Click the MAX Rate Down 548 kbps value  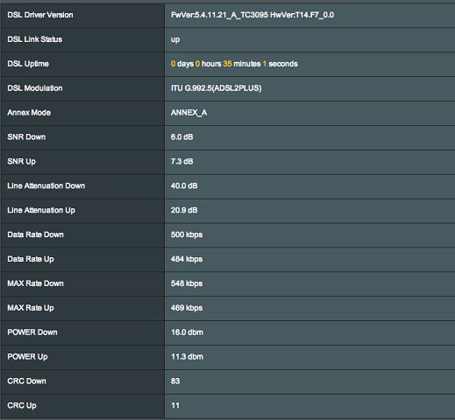click(187, 283)
